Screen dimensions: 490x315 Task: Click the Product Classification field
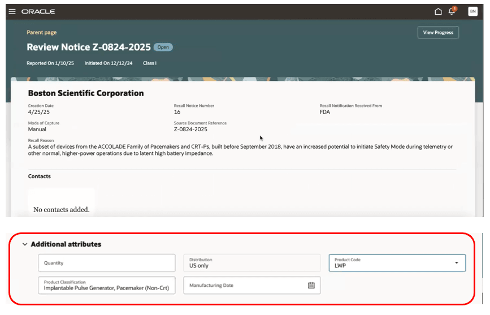click(x=107, y=285)
